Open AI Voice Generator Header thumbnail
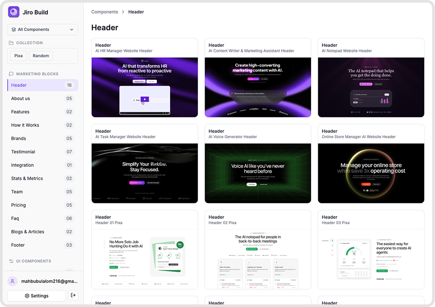 tap(258, 173)
